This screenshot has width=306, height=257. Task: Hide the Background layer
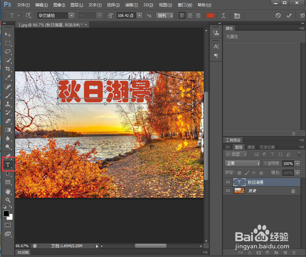tap(228, 191)
